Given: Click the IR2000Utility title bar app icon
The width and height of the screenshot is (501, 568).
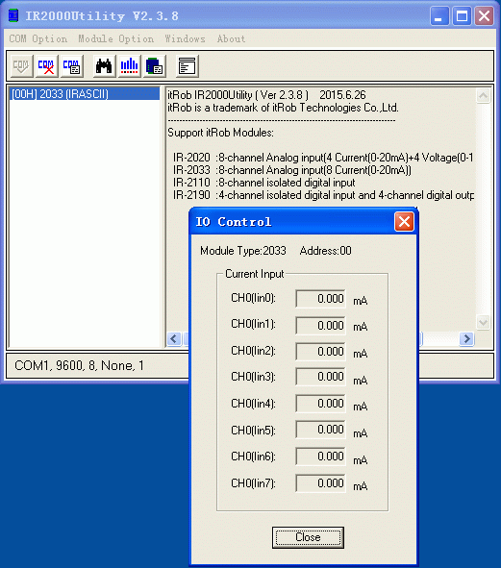Looking at the screenshot, I should (13, 16).
